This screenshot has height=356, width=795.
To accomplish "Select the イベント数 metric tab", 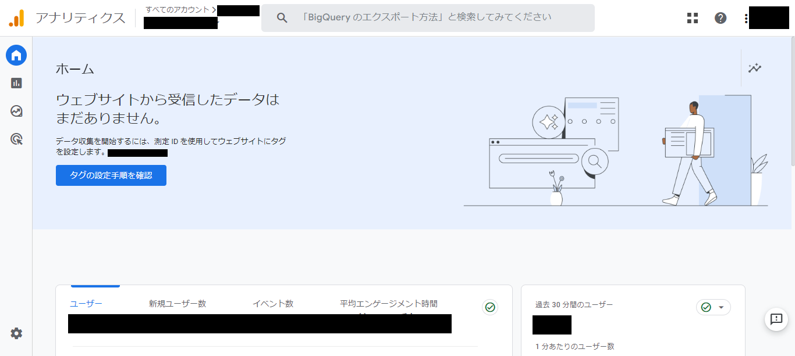I will click(x=273, y=304).
